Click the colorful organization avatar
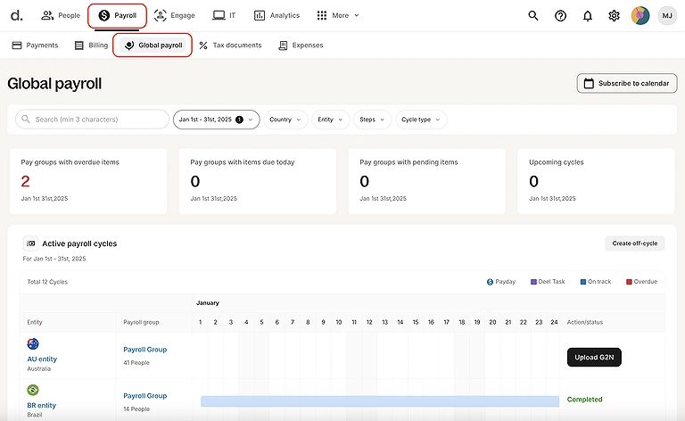This screenshot has height=421, width=685. pos(640,16)
